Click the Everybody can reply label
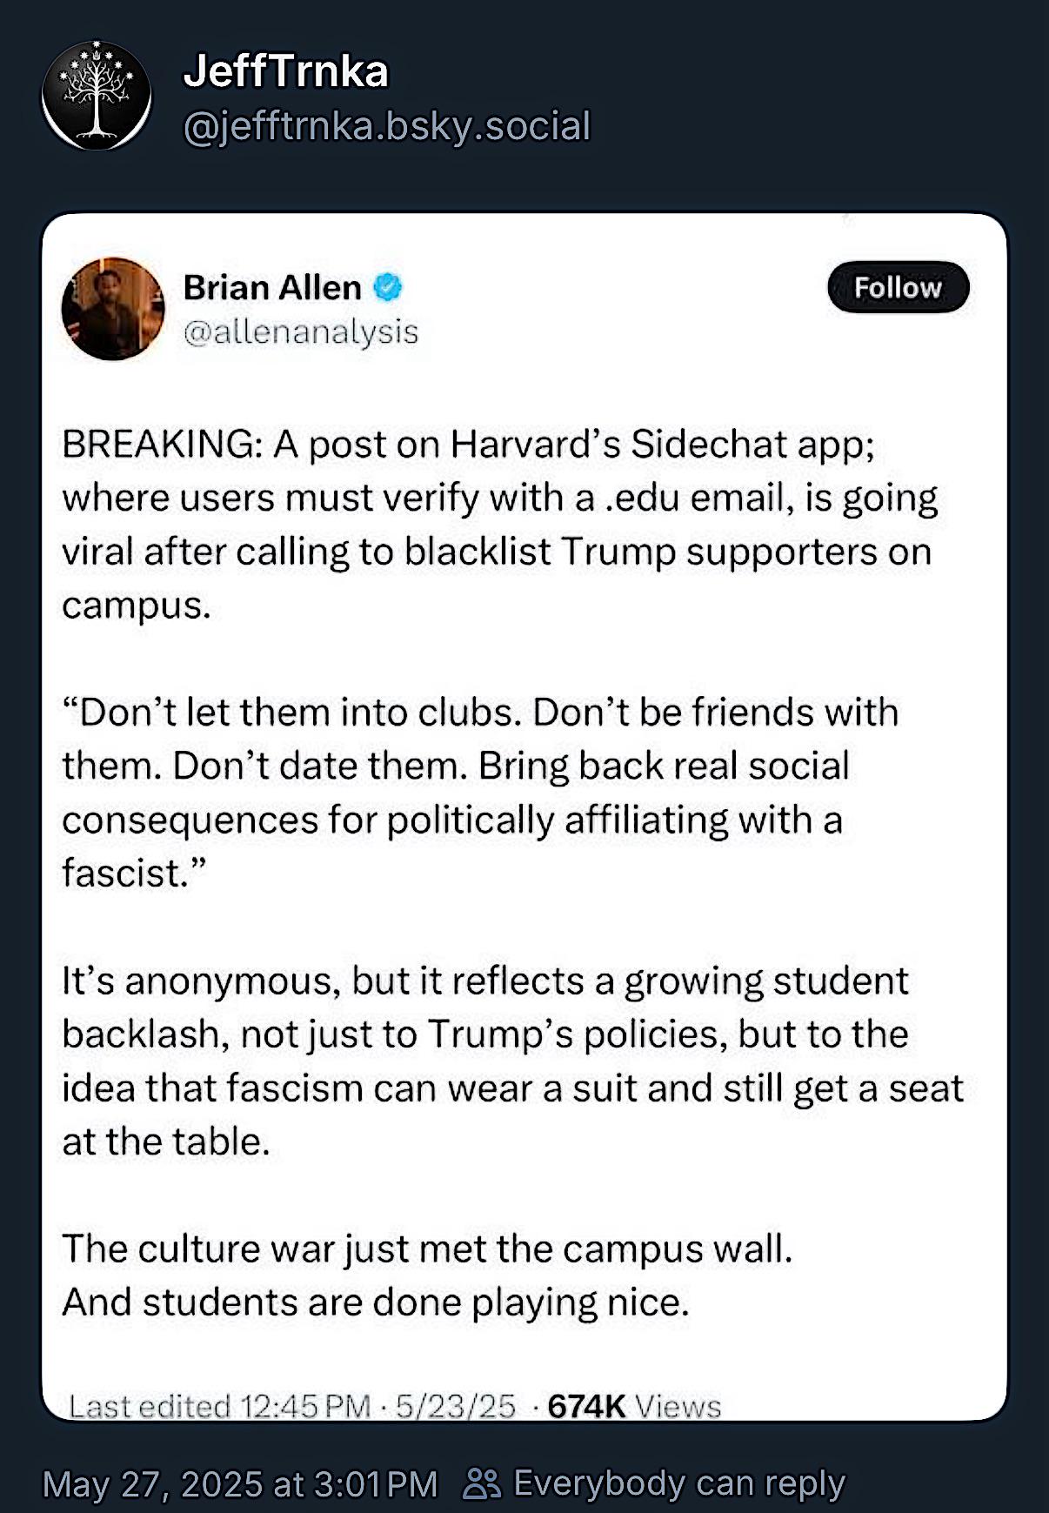Screen dimensions: 1049x1513 click(679, 1484)
